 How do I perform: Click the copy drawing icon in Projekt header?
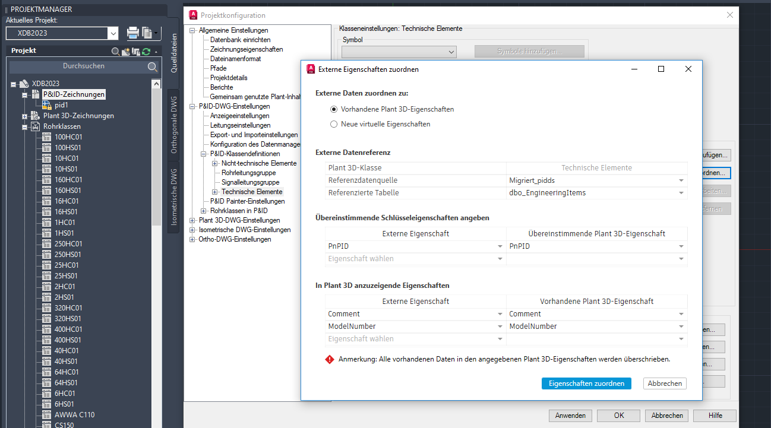tap(136, 52)
